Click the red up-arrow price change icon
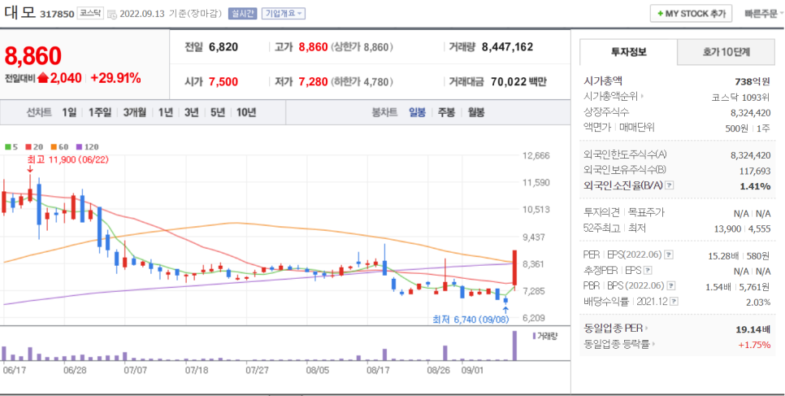 point(42,78)
